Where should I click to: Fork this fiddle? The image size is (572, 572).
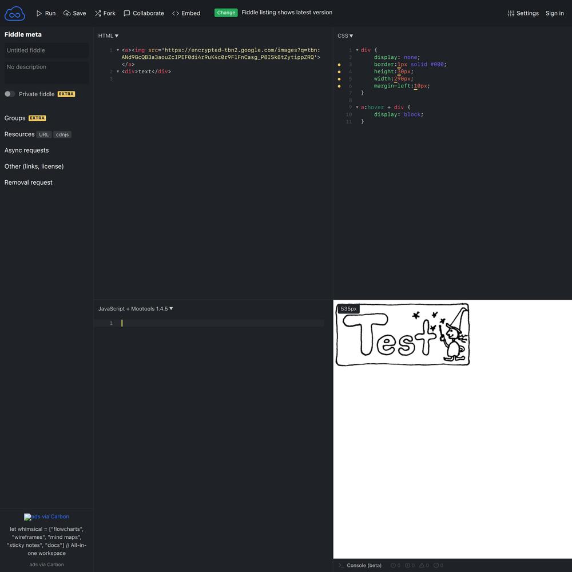point(105,13)
